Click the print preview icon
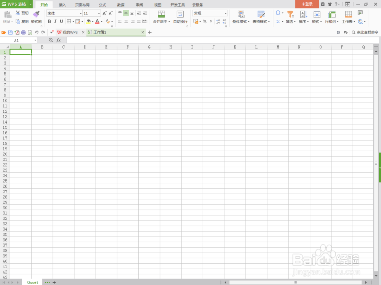This screenshot has width=381, height=285. 30,32
